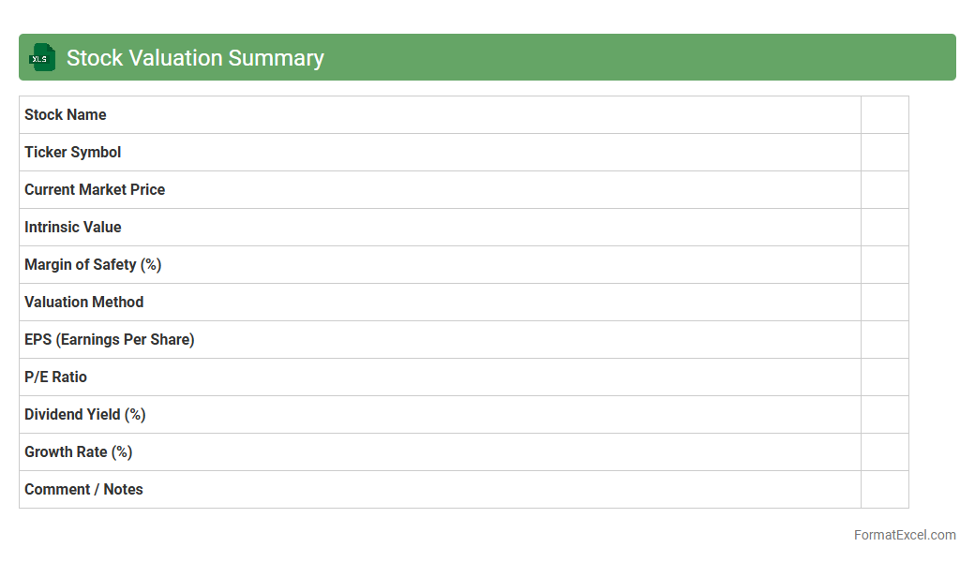The image size is (975, 562).
Task: Click the green XLS file icon
Action: coord(42,57)
